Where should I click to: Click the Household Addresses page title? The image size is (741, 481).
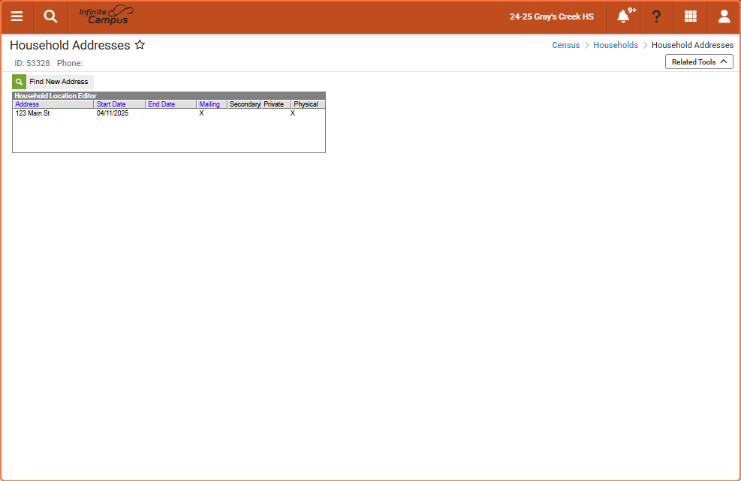pos(70,45)
